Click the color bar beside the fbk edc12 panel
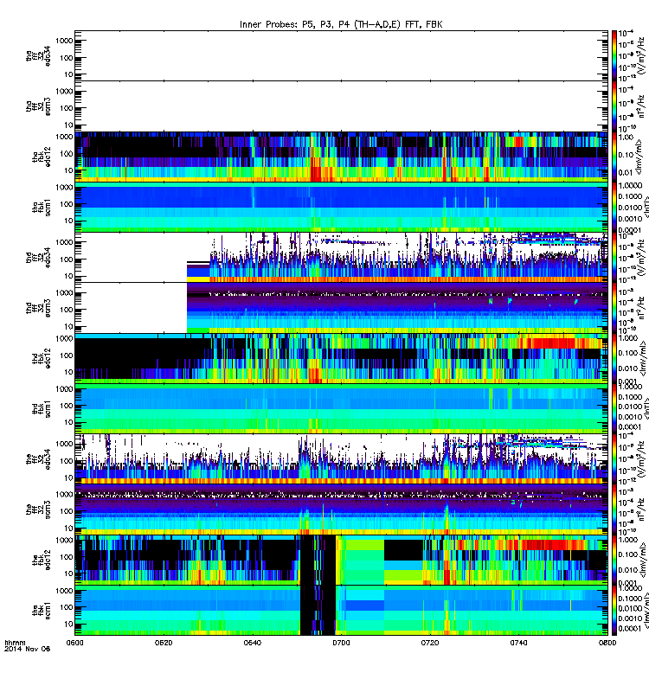Screen dimensions: 649x692 pyautogui.click(x=614, y=560)
